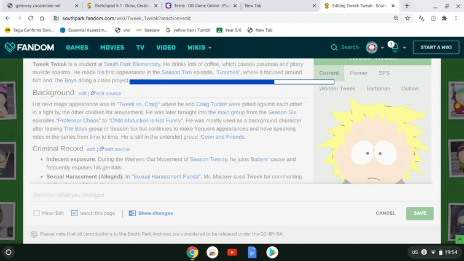Open system tray clock showing 19:54

(451, 252)
